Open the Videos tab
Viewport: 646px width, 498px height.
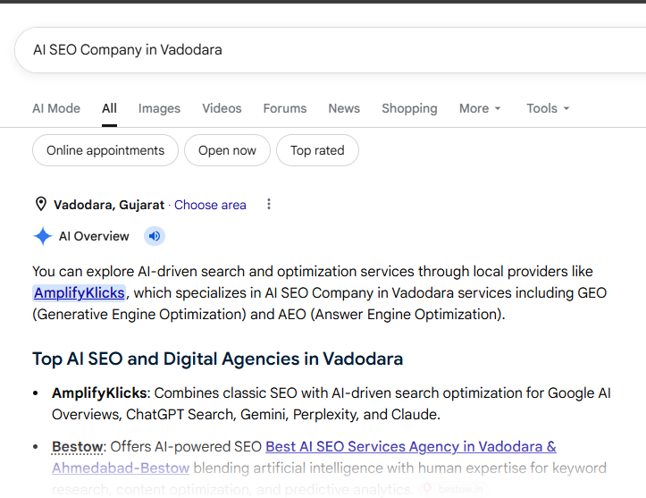(x=222, y=108)
